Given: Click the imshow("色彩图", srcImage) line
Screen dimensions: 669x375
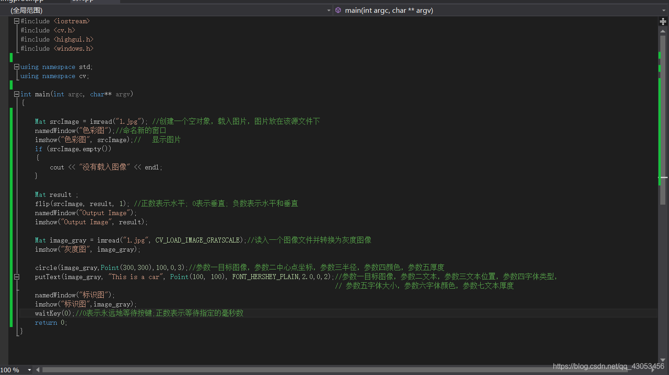Looking at the screenshot, I should click(x=84, y=140).
